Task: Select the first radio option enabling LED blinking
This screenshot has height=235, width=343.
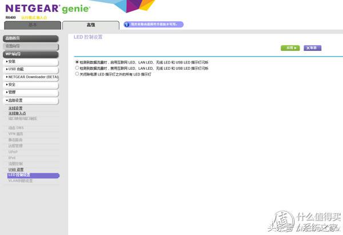Action: [x=77, y=62]
